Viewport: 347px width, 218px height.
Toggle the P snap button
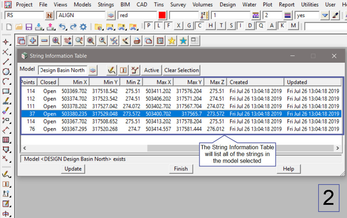[148, 26]
